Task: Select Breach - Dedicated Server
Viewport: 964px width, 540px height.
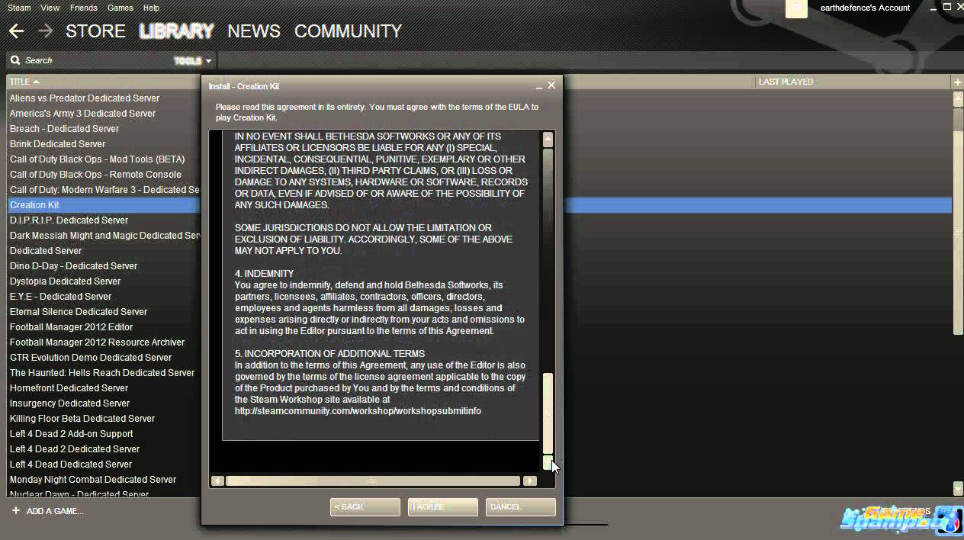Action: click(64, 128)
